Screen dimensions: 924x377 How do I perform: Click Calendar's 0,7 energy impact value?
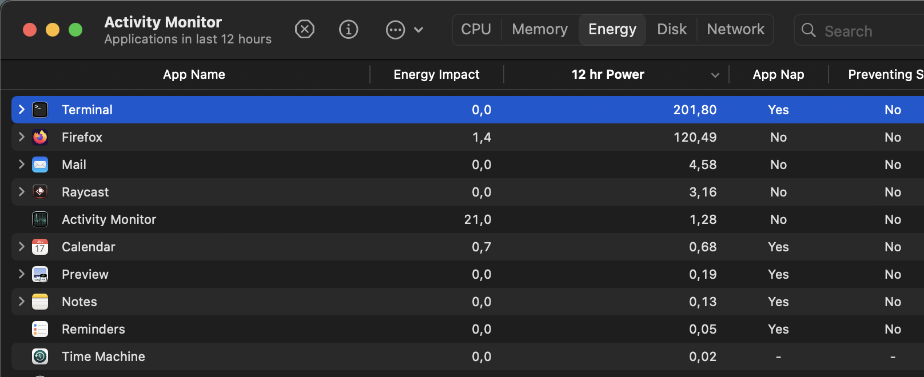click(x=481, y=247)
